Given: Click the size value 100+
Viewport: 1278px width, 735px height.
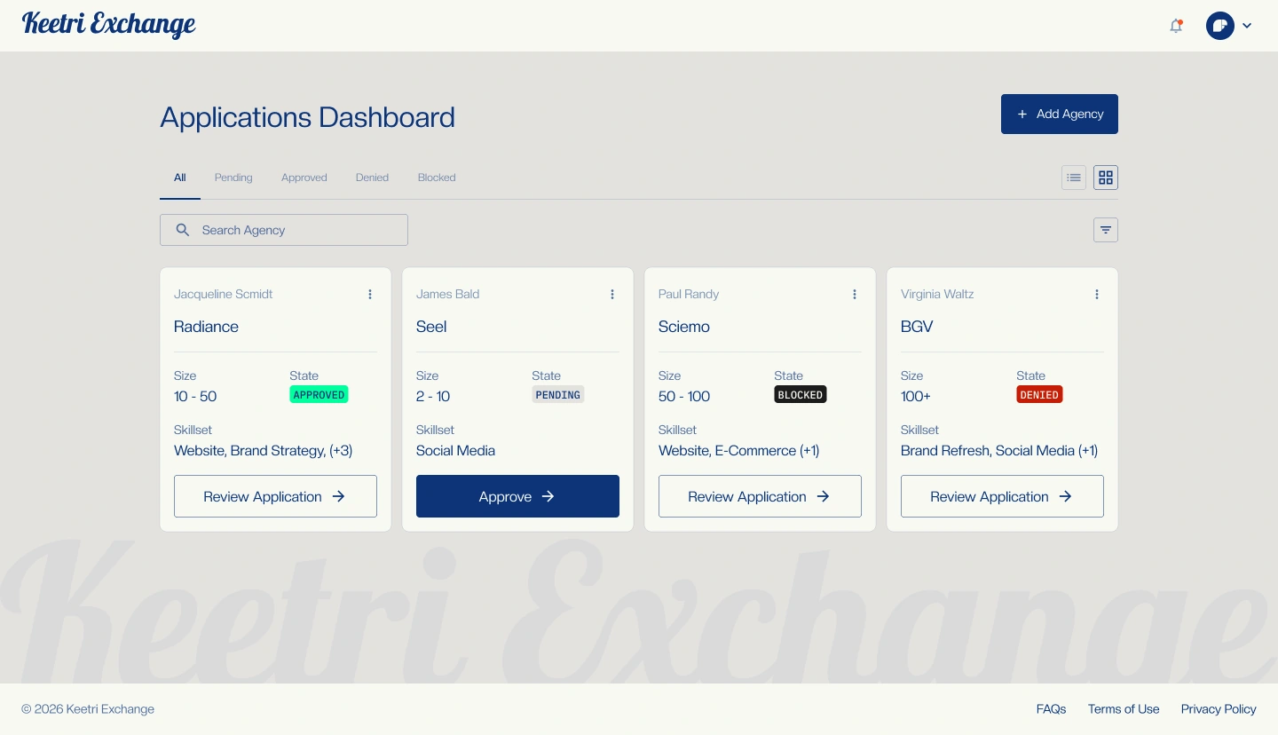Looking at the screenshot, I should click(916, 397).
